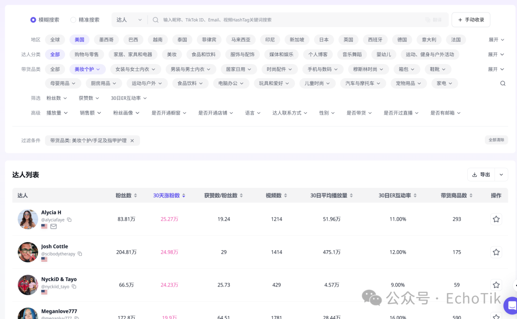Open the 是否有邮箱 filter dropdown

[446, 113]
